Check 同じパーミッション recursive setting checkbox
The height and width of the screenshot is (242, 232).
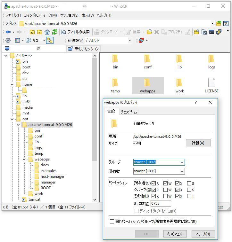112,222
